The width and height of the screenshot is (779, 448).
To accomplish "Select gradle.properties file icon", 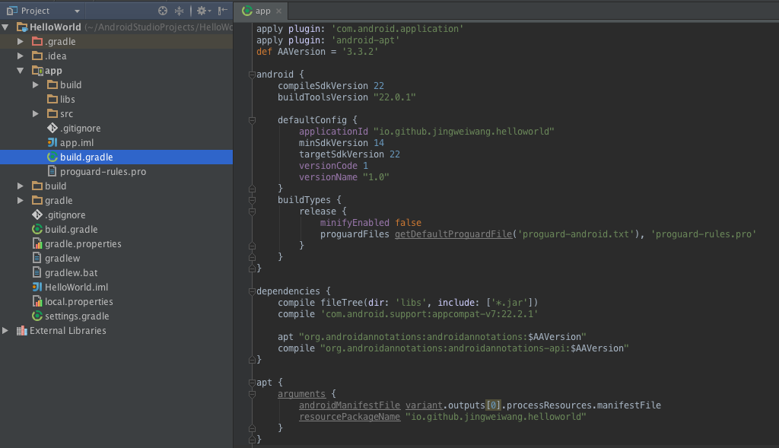I will tap(37, 244).
